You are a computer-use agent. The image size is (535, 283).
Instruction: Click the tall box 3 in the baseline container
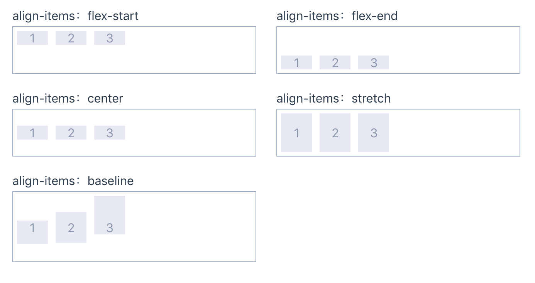click(x=110, y=215)
